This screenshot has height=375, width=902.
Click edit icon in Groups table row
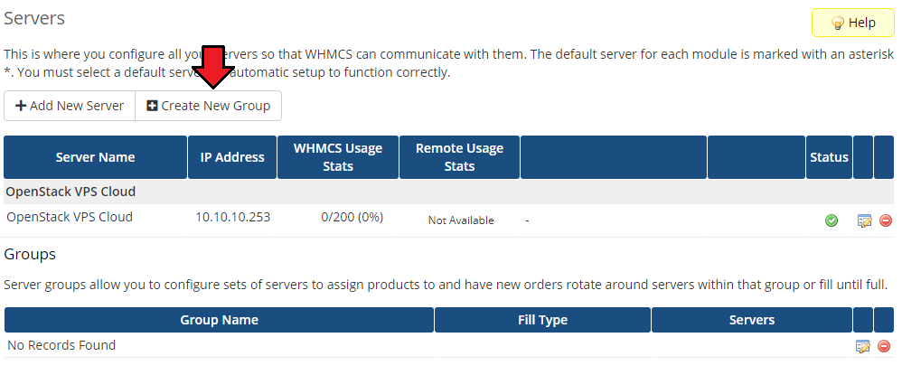[864, 346]
